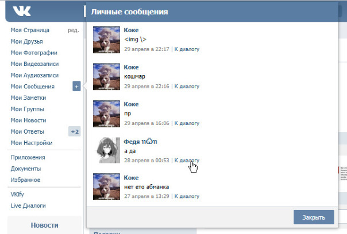Open К диалогу for the 29 апреля 22:17 message
347x234 pixels.
(x=187, y=49)
